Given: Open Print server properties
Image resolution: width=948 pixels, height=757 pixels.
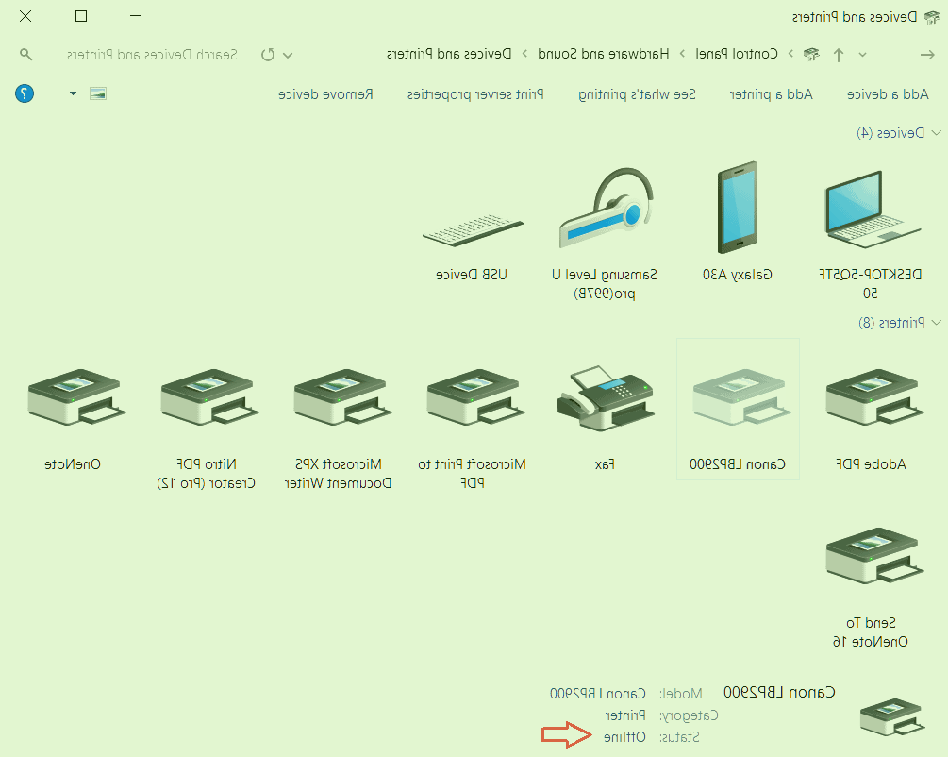Looking at the screenshot, I should click(489, 94).
